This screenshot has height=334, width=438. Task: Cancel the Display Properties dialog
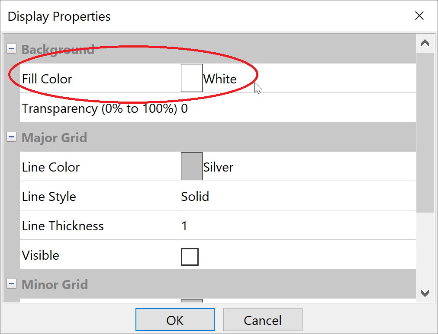click(x=262, y=320)
